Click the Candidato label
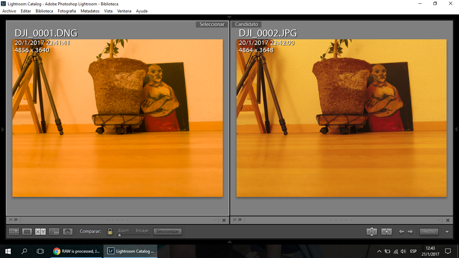 click(247, 24)
